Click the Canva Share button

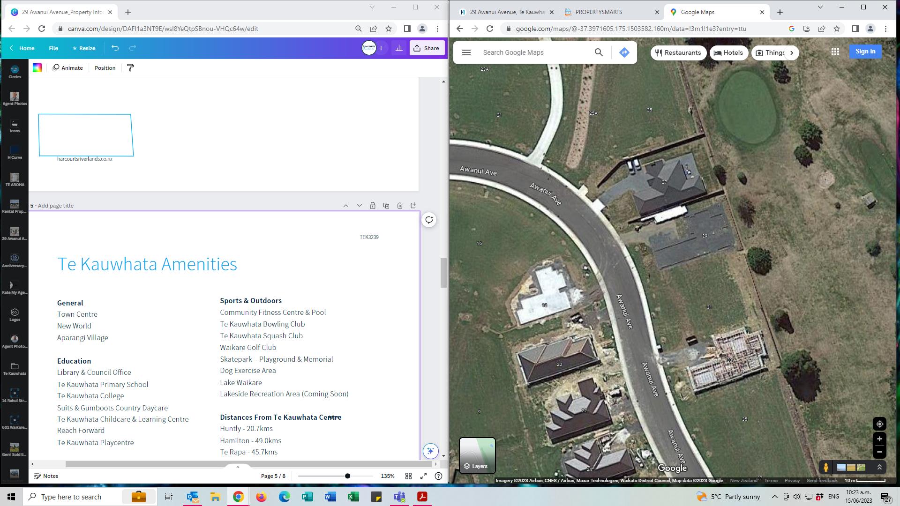pos(427,48)
